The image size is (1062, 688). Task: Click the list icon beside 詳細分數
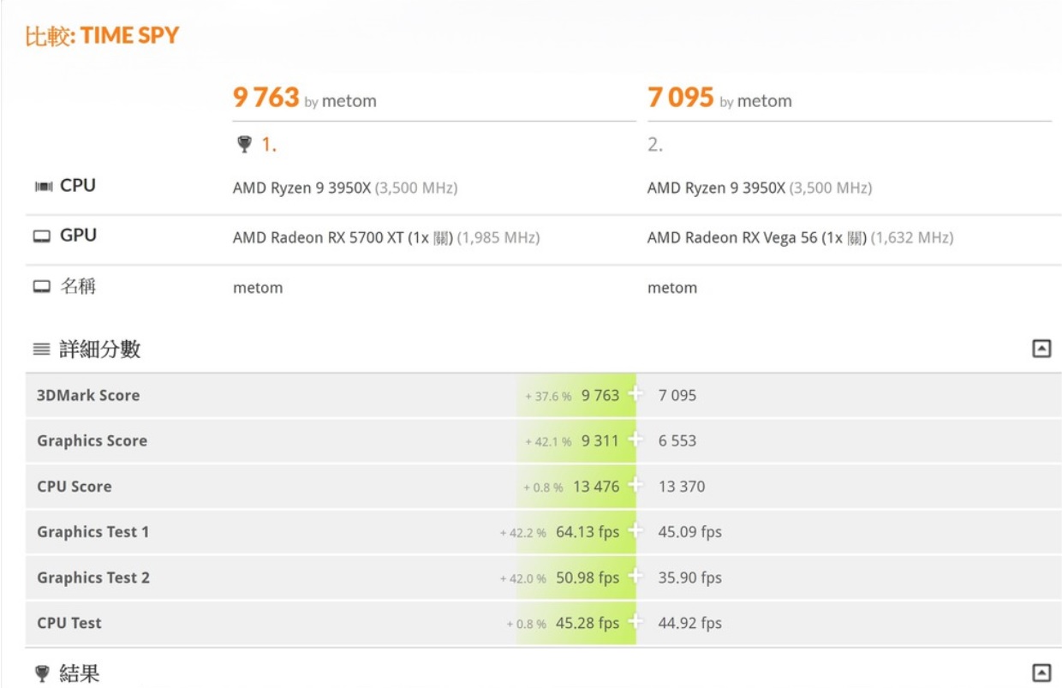coord(42,349)
